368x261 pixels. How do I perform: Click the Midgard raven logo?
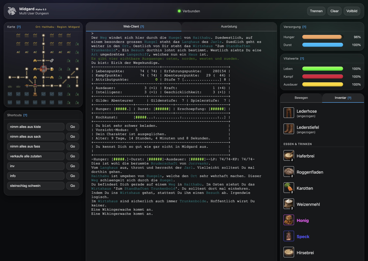click(12, 11)
